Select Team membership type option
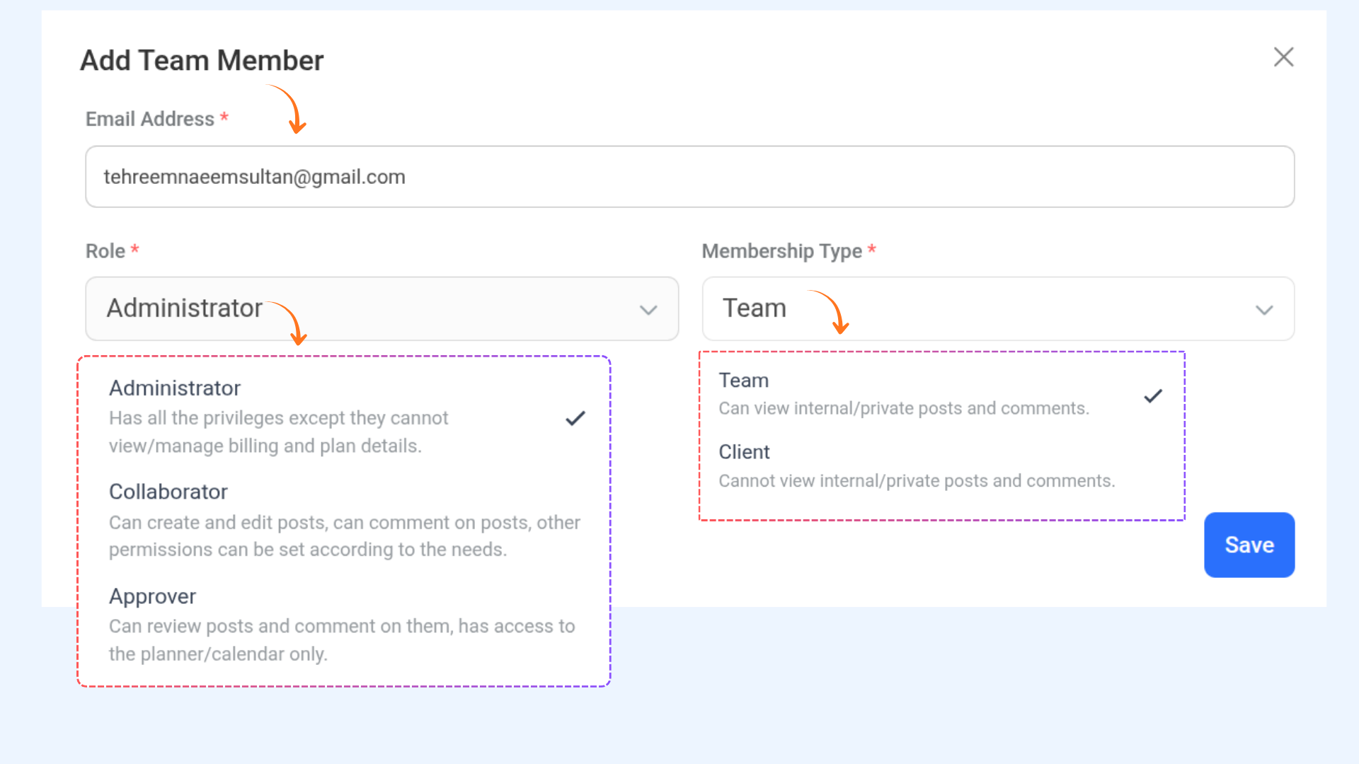This screenshot has width=1359, height=764. coord(744,381)
